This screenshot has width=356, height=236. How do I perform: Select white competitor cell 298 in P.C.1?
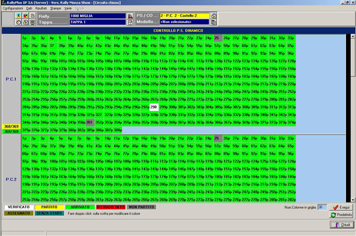pos(154,107)
